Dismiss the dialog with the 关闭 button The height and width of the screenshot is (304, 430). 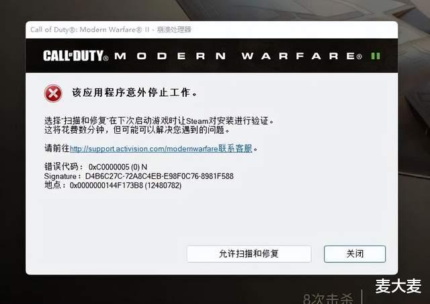point(355,254)
